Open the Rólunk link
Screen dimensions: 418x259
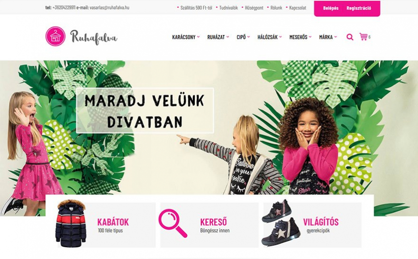pos(276,8)
